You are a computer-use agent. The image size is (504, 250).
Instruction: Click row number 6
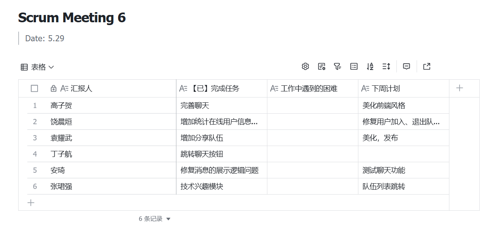coord(35,186)
